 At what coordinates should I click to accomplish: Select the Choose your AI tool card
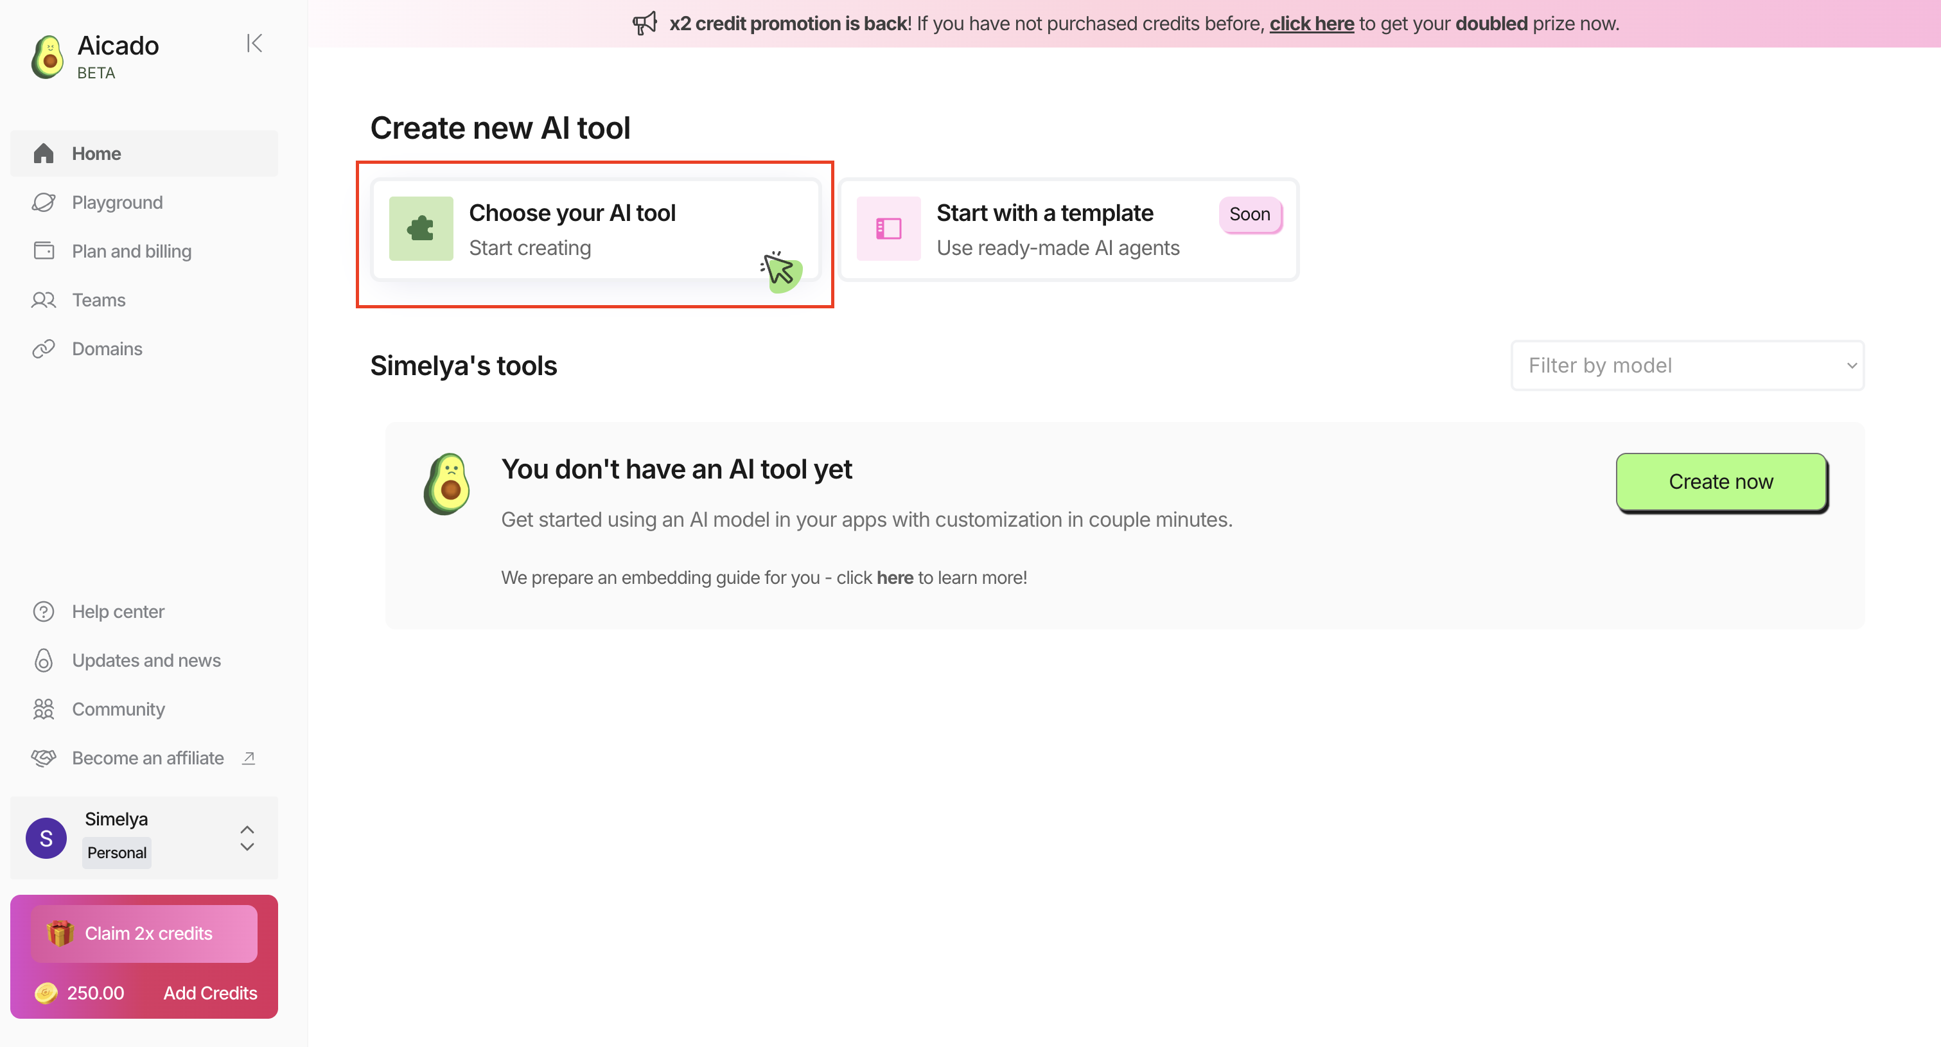(596, 229)
